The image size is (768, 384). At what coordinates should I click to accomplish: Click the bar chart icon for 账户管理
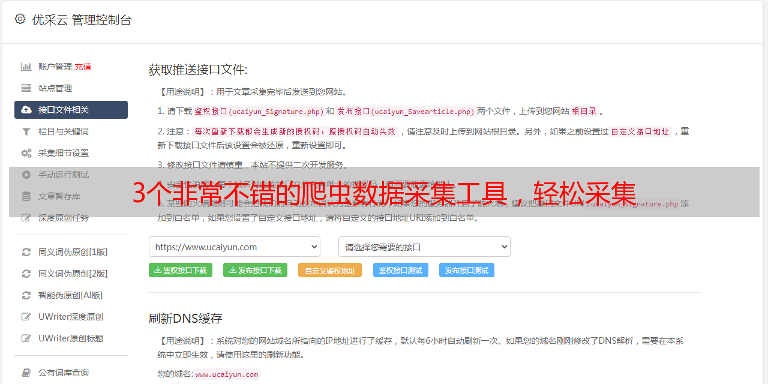pyautogui.click(x=26, y=67)
